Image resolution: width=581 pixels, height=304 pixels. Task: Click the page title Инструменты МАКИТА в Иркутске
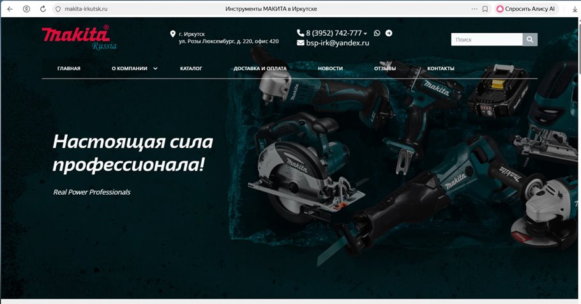(x=271, y=9)
